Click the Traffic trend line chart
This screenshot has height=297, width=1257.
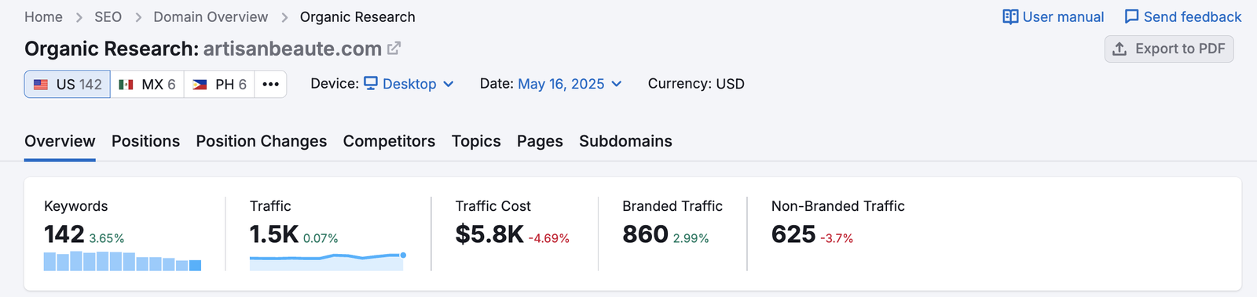328,261
